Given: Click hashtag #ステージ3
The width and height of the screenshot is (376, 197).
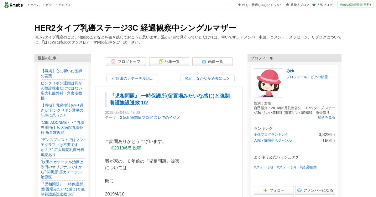Looking at the screenshot, I should 264,167.
